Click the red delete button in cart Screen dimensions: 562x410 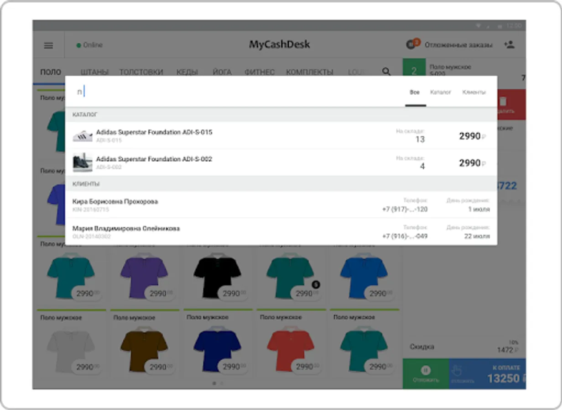click(x=511, y=105)
